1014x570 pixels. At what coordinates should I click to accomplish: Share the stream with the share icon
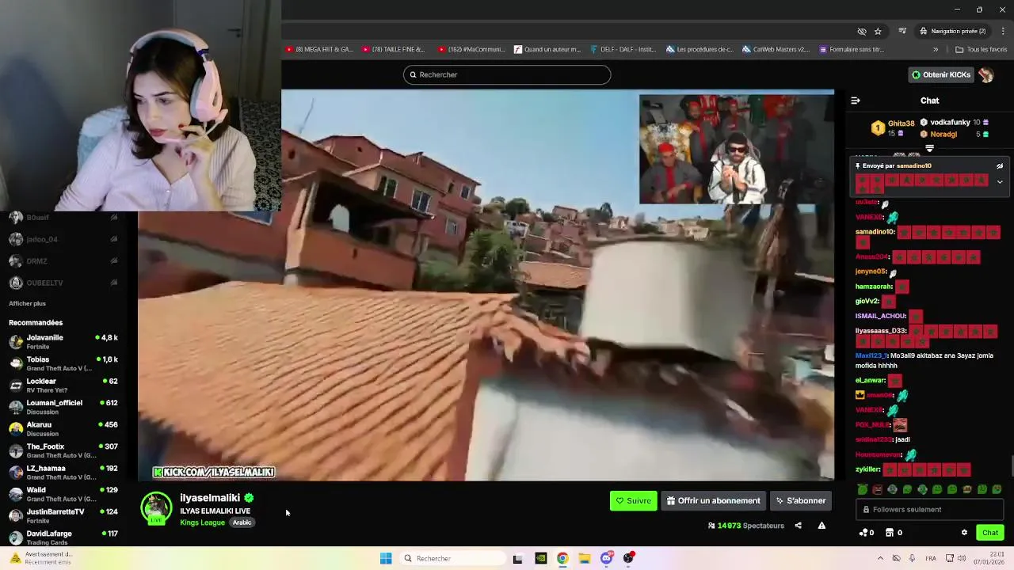pos(798,526)
